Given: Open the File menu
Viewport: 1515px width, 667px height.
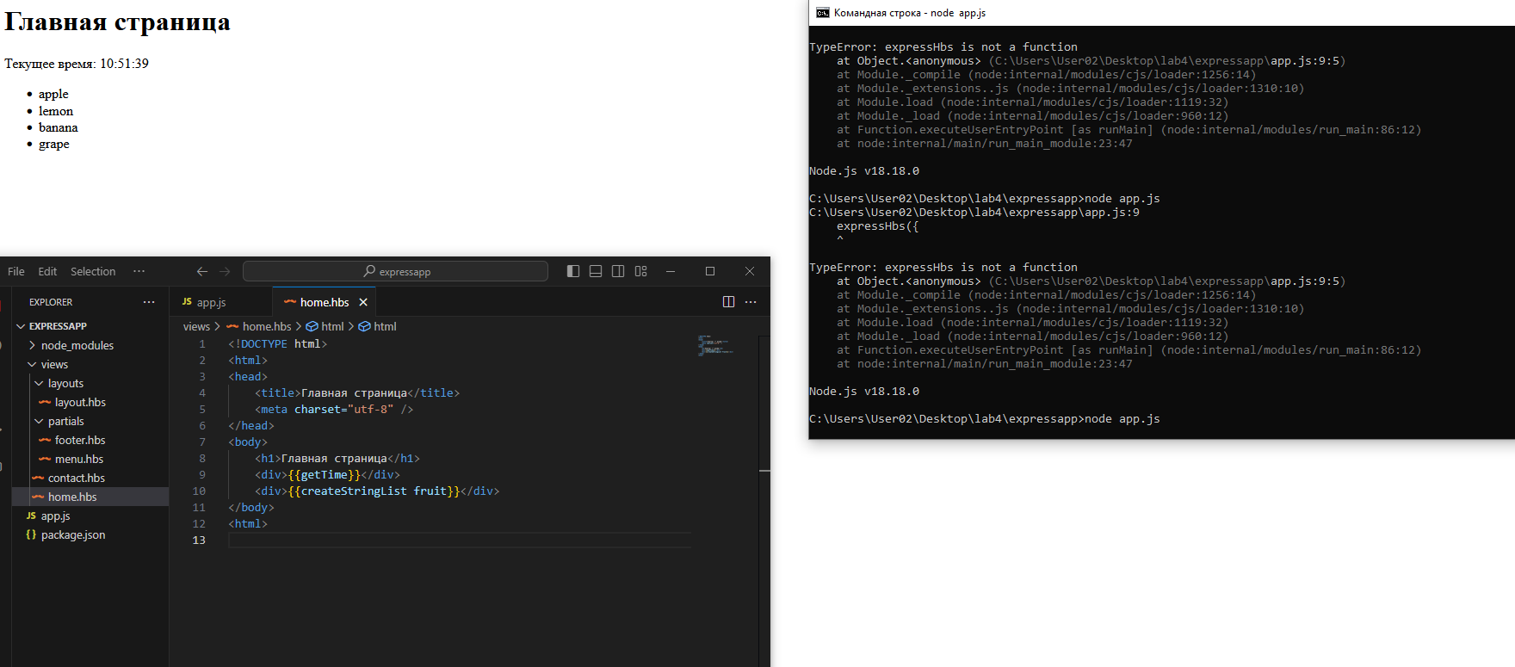Looking at the screenshot, I should tap(16, 271).
